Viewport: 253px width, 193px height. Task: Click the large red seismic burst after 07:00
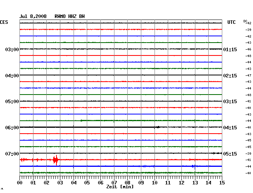point(56,160)
